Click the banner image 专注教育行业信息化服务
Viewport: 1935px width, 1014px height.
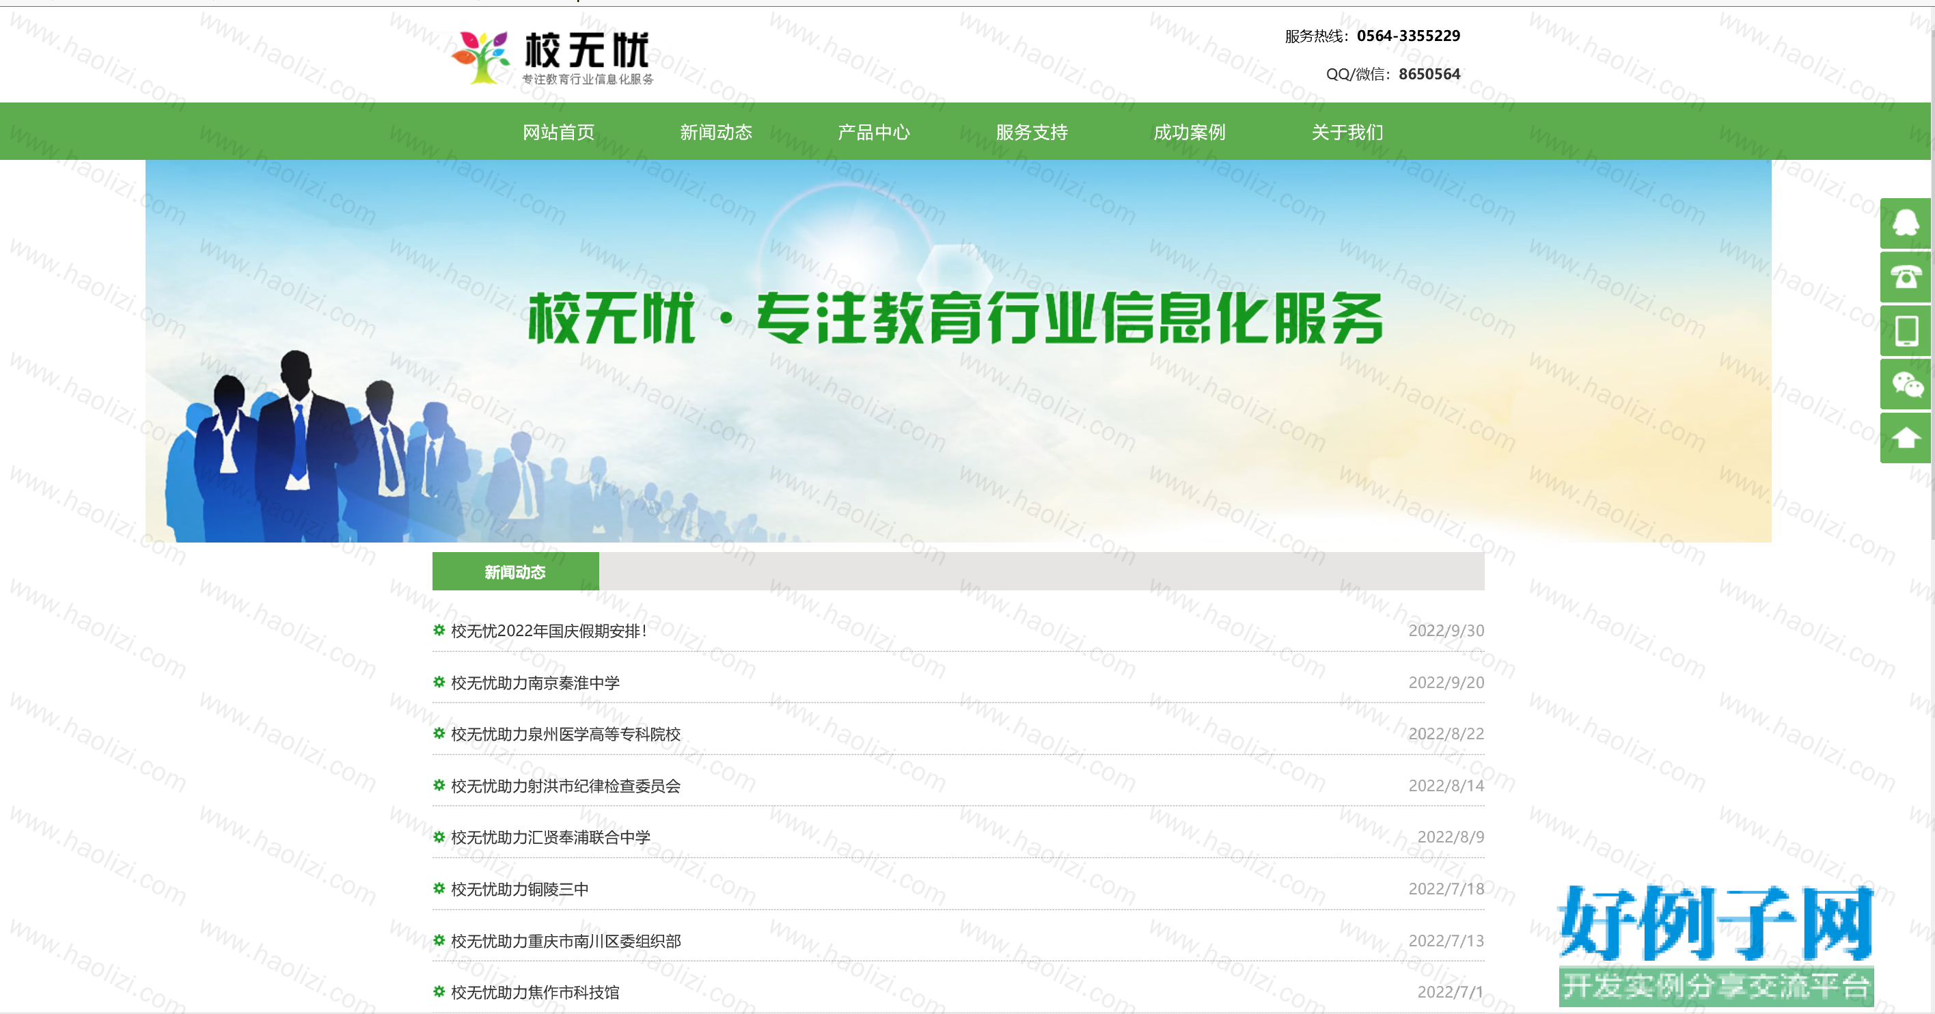pyautogui.click(x=958, y=351)
